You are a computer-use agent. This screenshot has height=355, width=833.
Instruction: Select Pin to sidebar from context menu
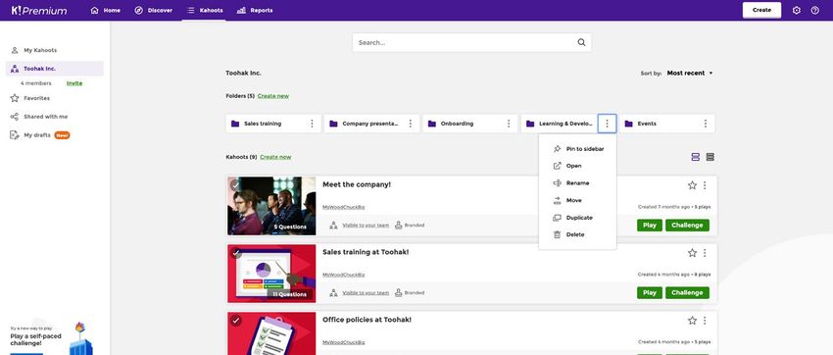coord(577,149)
